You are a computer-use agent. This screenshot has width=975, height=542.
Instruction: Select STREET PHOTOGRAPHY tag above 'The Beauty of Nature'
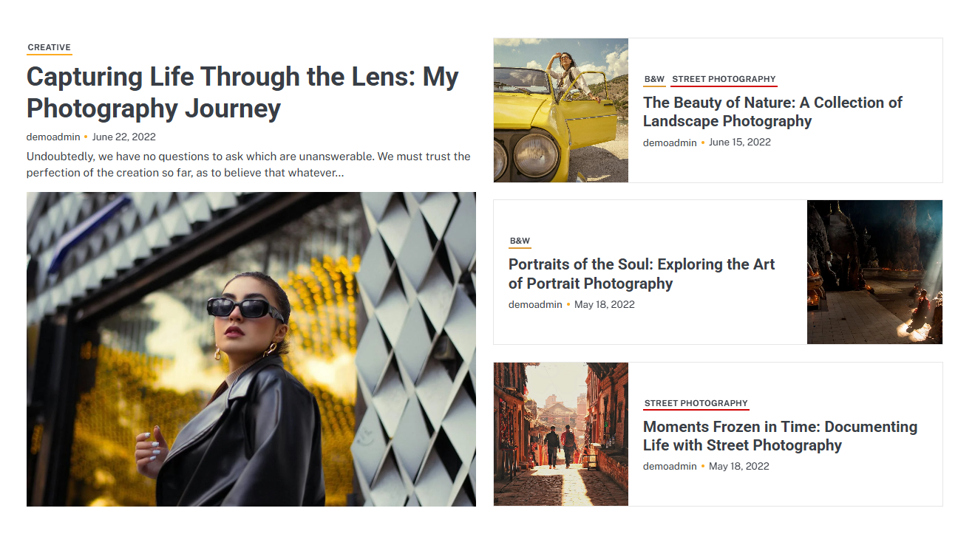pos(724,79)
